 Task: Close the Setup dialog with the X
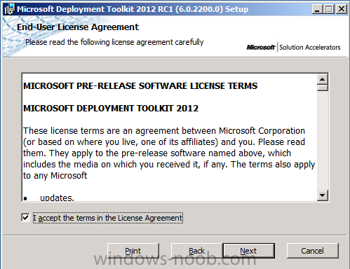click(342, 9)
